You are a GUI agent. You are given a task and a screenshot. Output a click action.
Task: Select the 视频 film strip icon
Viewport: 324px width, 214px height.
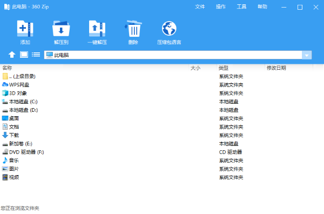[5, 177]
